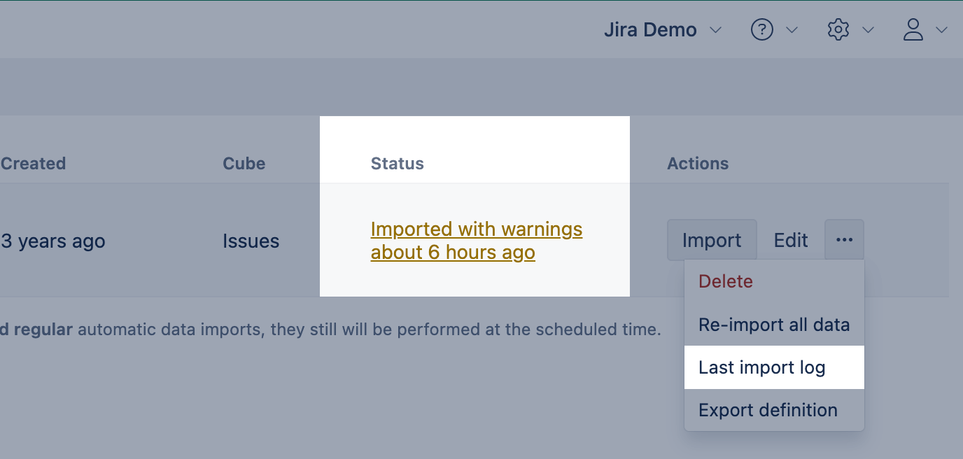The image size is (963, 459).
Task: Expand the chevron next to settings gear
Action: (868, 30)
